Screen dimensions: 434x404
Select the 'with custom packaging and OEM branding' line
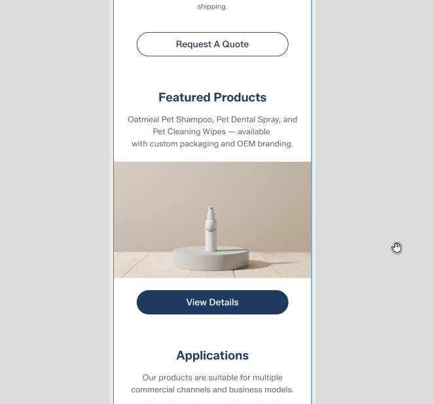click(x=212, y=144)
